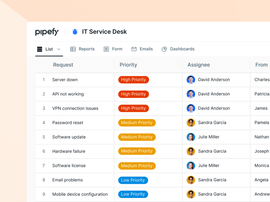This screenshot has height=202, width=270.
Task: Open the Emails tab
Action: [142, 49]
